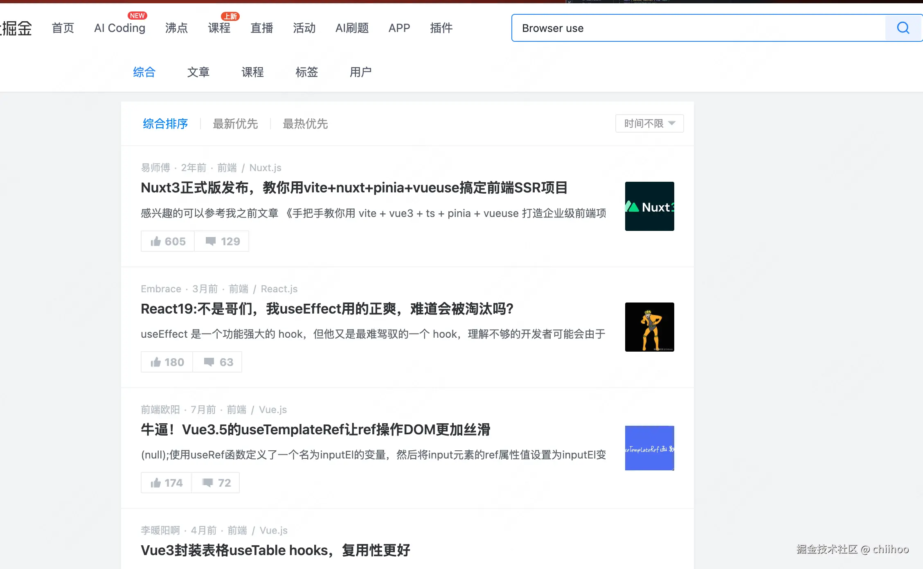923x569 pixels.
Task: Switch to the 文章 tab
Action: pyautogui.click(x=198, y=72)
